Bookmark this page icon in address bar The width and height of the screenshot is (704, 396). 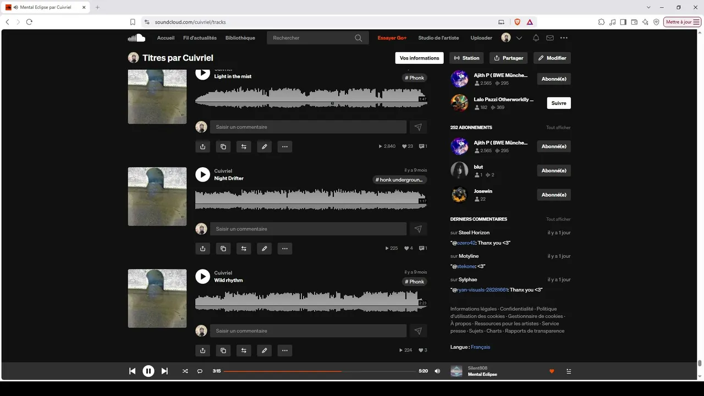133,22
